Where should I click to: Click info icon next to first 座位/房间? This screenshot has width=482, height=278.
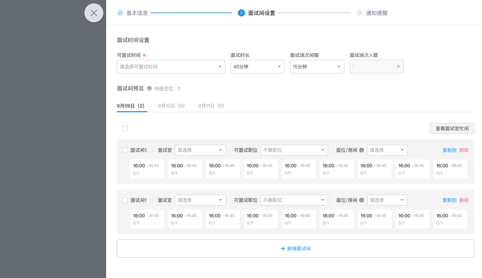[x=362, y=150]
